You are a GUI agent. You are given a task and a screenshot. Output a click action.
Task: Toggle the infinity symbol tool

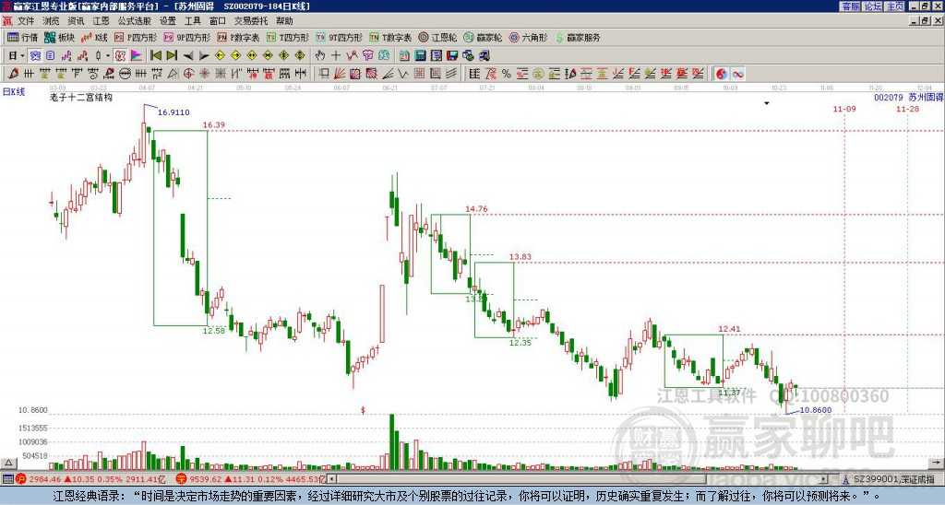[x=739, y=74]
